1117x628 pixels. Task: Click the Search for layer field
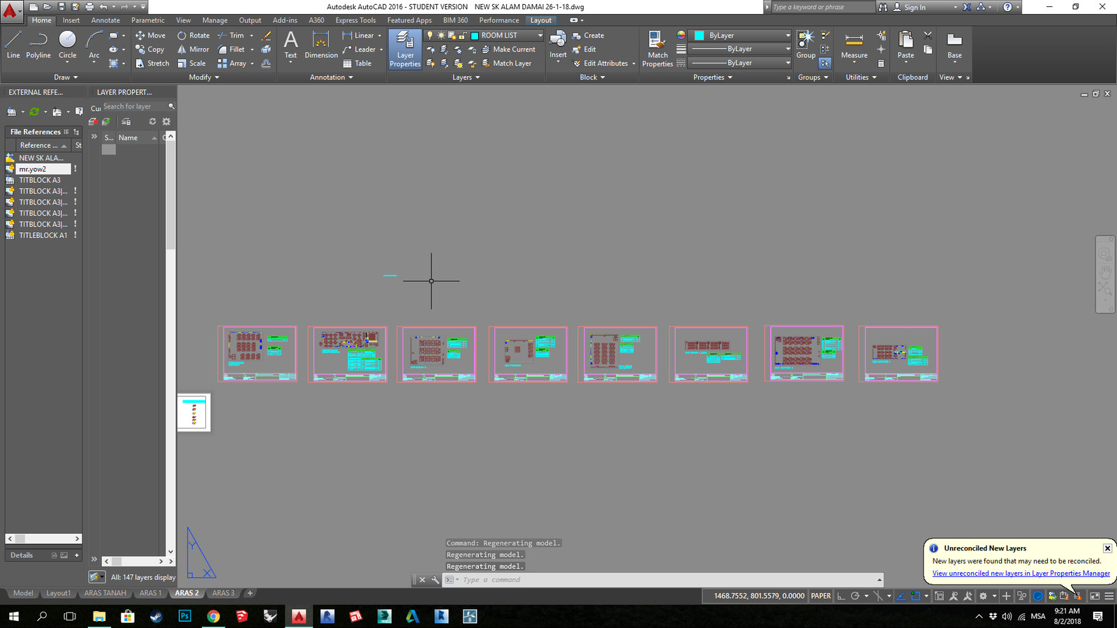tap(135, 107)
